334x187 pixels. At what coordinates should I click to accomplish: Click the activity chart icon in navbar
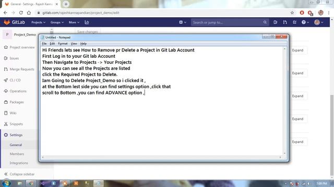(87, 22)
